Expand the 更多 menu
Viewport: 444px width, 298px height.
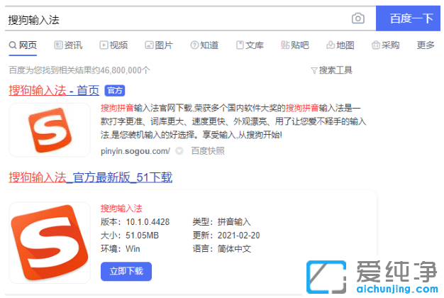point(426,45)
